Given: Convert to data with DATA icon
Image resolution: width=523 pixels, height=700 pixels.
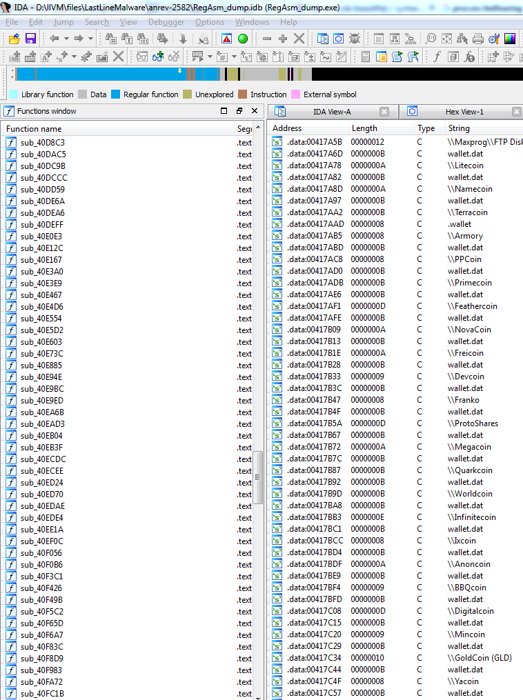Looking at the screenshot, I should 30,57.
